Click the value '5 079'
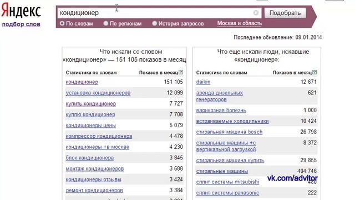Screen dimensions: 355x200 tap(176, 125)
